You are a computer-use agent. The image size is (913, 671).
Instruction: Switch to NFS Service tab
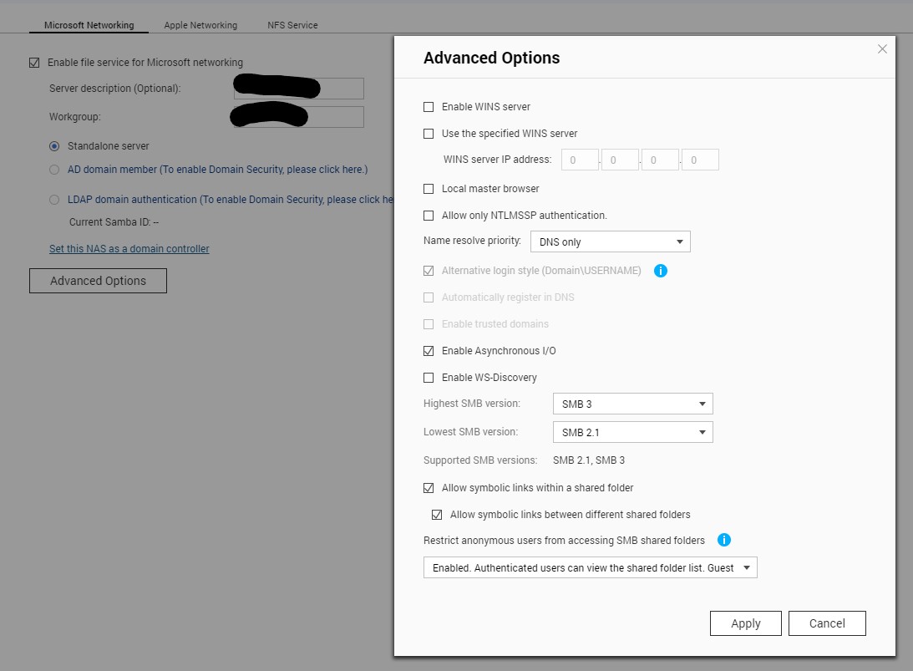coord(292,25)
